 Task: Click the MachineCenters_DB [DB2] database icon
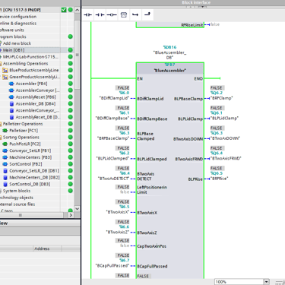point(5,178)
